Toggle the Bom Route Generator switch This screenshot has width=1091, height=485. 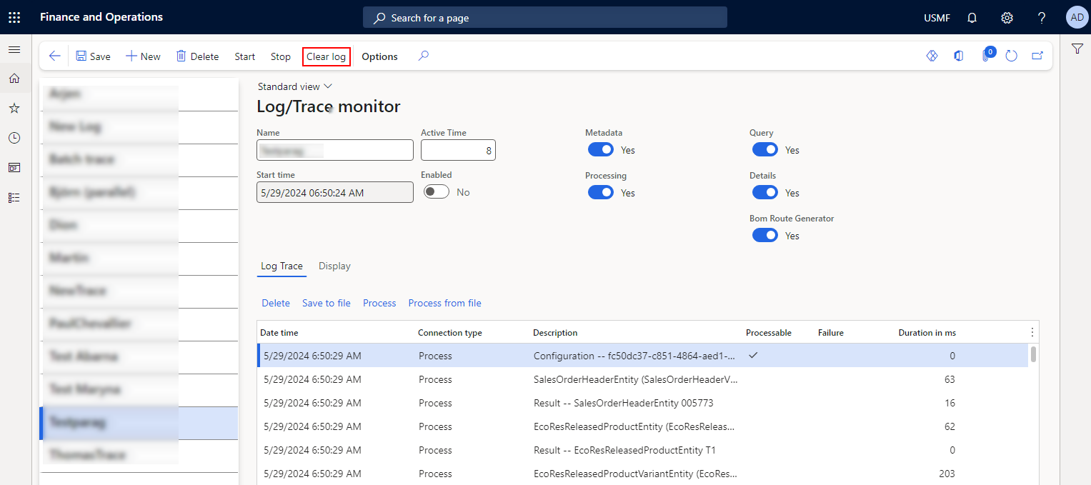765,236
